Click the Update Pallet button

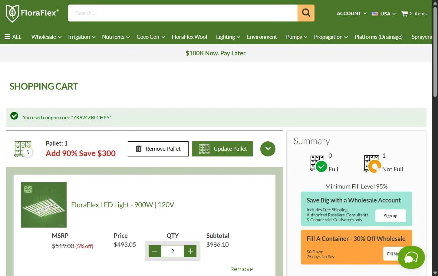point(222,149)
